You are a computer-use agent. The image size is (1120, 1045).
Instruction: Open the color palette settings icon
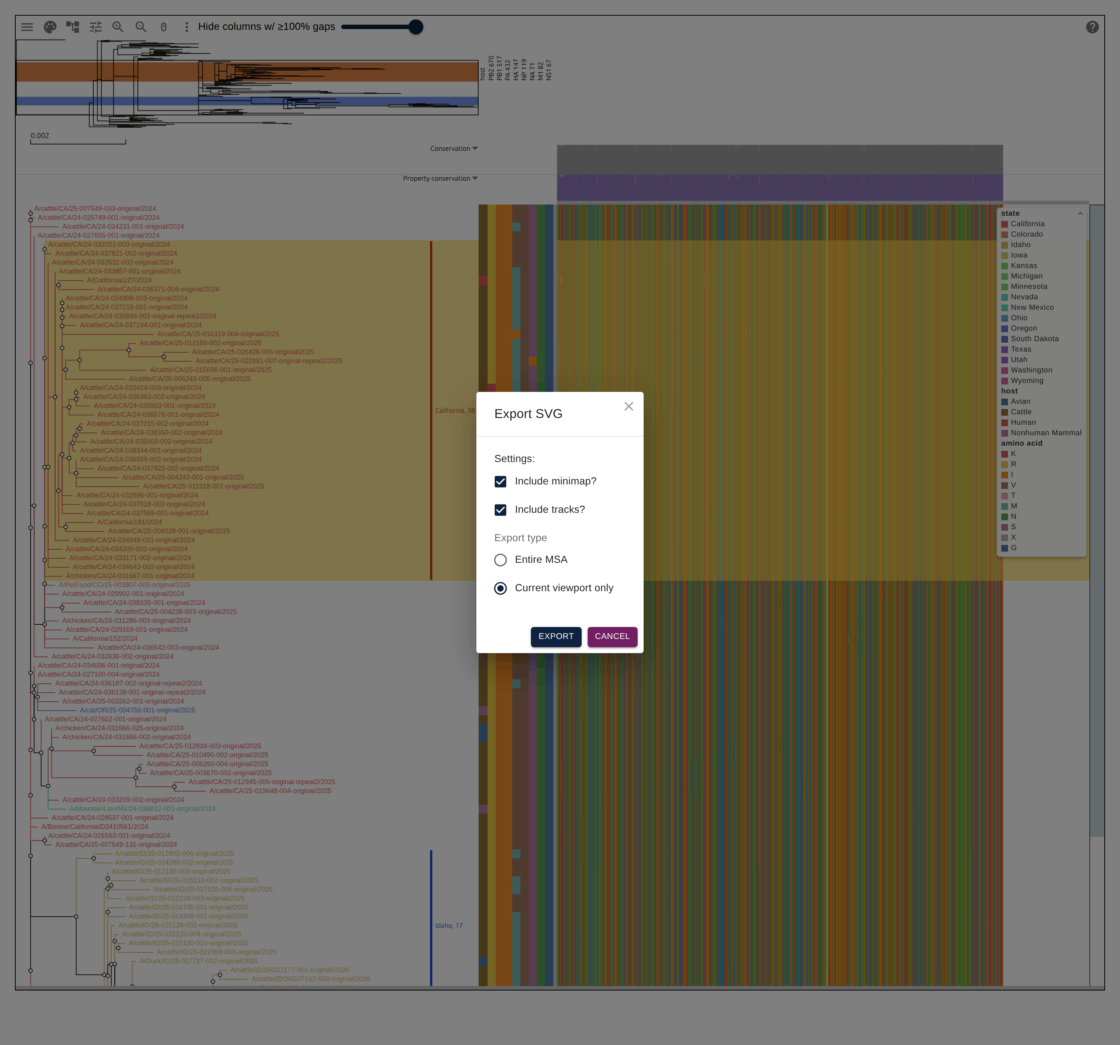click(50, 27)
